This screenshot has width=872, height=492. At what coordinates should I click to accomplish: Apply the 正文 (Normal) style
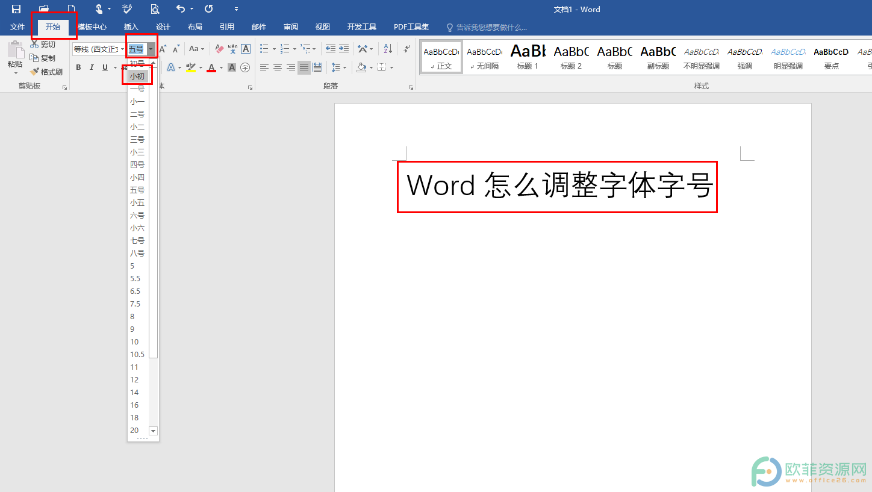(441, 58)
